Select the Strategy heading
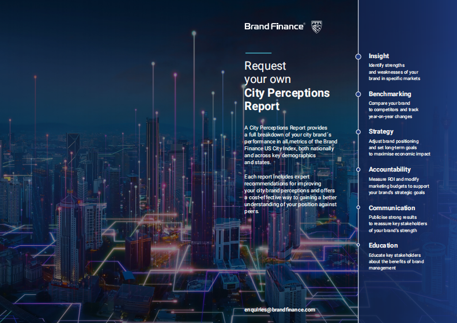The height and width of the screenshot is (323, 457). (x=381, y=132)
